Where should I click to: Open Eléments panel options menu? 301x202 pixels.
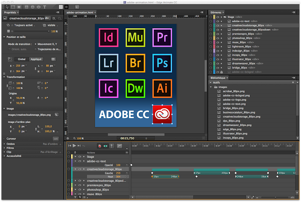point(293,12)
